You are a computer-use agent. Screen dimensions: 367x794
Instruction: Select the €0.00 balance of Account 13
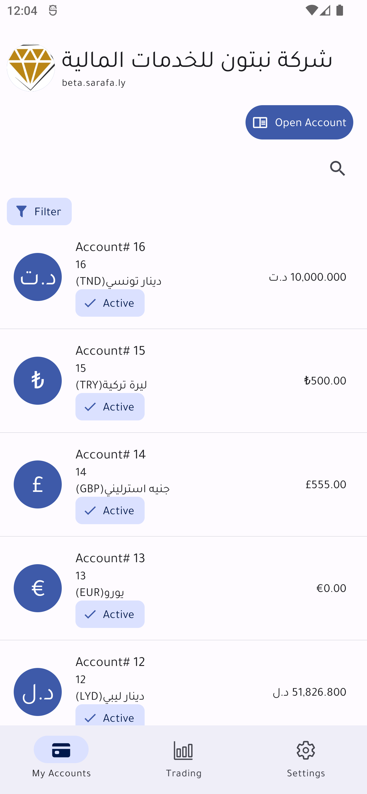[x=331, y=588]
